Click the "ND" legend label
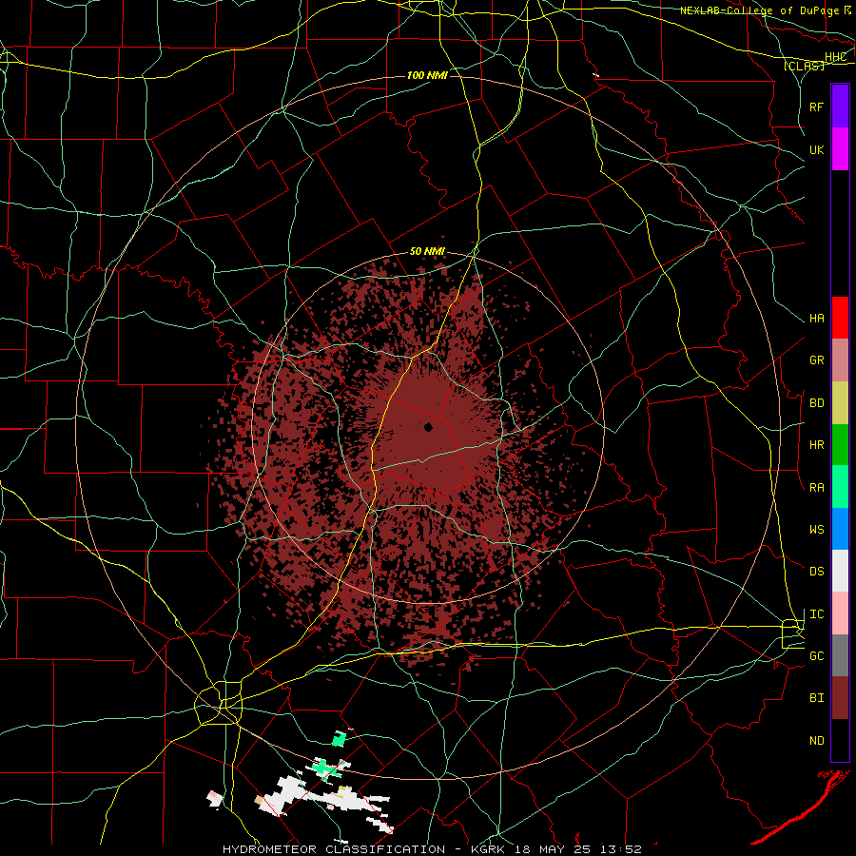856x856 pixels. tap(816, 740)
